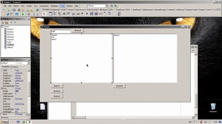The height and width of the screenshot is (124, 222).
Task: Open the Component menu
Action: (x=44, y=6)
